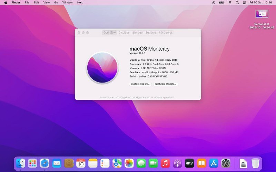Click the Version 12.7.6 text
Screen dimensions: 276x172
137,53
